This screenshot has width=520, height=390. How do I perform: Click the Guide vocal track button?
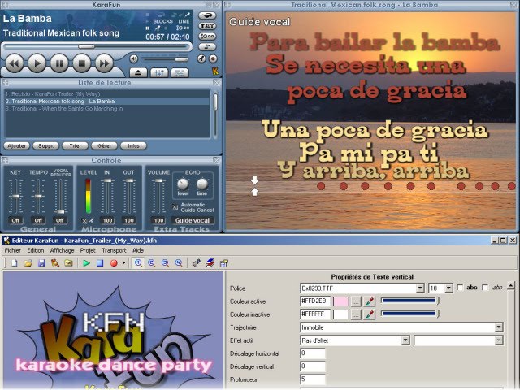click(x=193, y=220)
